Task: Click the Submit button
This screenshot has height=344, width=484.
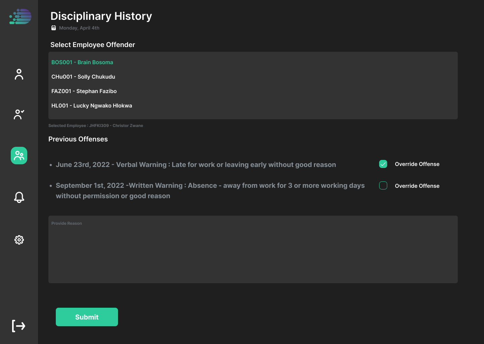Action: point(87,317)
